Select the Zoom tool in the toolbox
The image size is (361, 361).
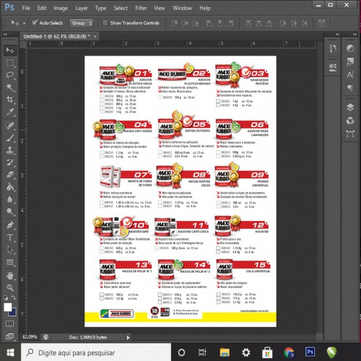tap(10, 287)
